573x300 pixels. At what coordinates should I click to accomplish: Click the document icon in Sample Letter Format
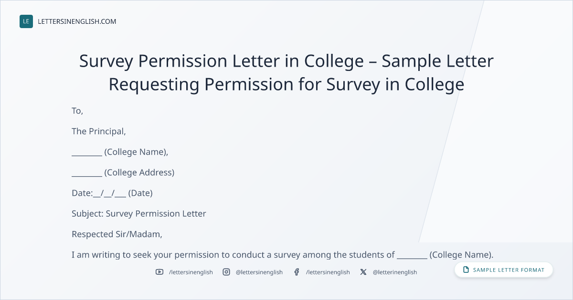466,270
